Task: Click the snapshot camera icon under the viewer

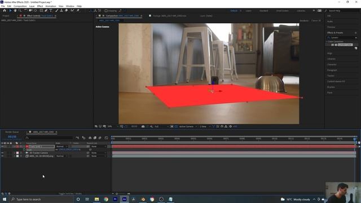Action: [143, 126]
